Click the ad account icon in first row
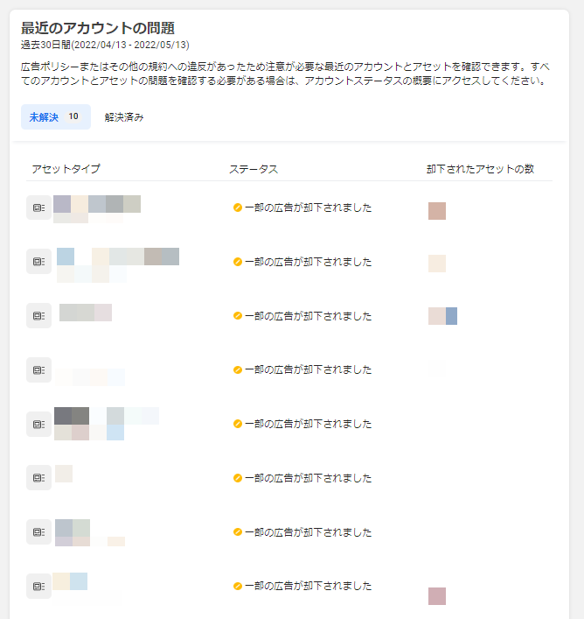The image size is (584, 619). tap(38, 208)
